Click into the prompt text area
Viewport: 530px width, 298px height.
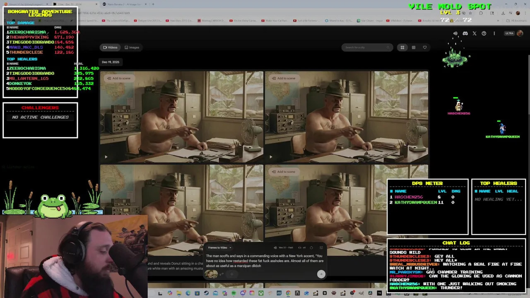[265, 261]
